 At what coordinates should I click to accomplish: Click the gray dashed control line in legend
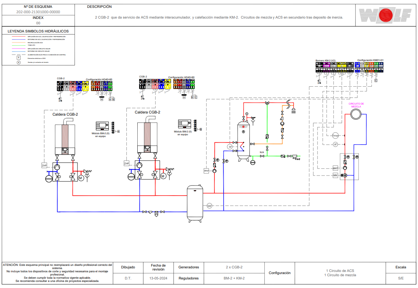click(19, 55)
